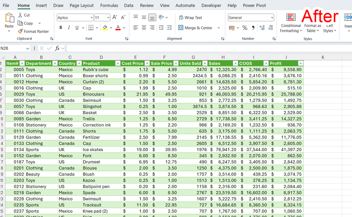Switch to the Insert tab

[41, 5]
